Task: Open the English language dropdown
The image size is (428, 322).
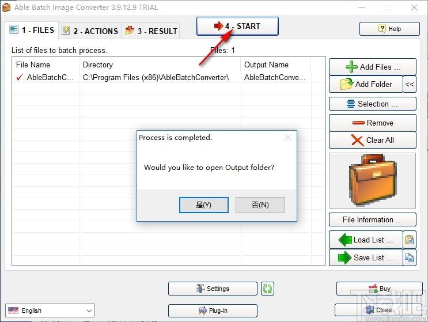Action: 50,310
